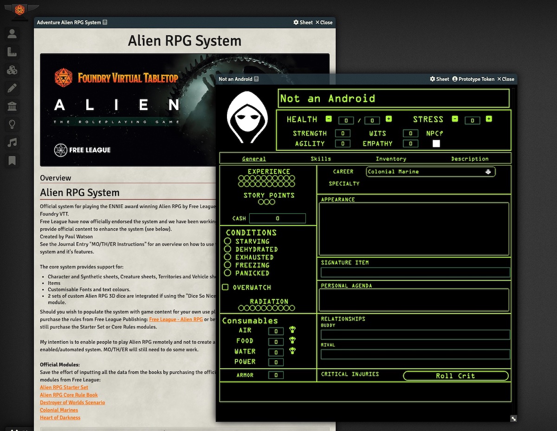Select the Drawing pencil tool
Screen dimensions: 557x431
coord(12,88)
